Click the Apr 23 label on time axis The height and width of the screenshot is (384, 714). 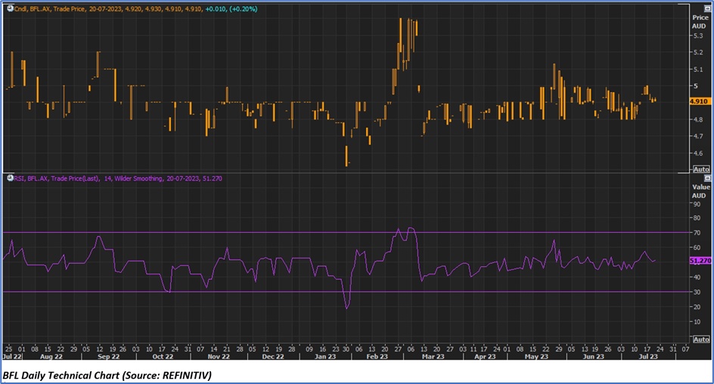coord(485,355)
